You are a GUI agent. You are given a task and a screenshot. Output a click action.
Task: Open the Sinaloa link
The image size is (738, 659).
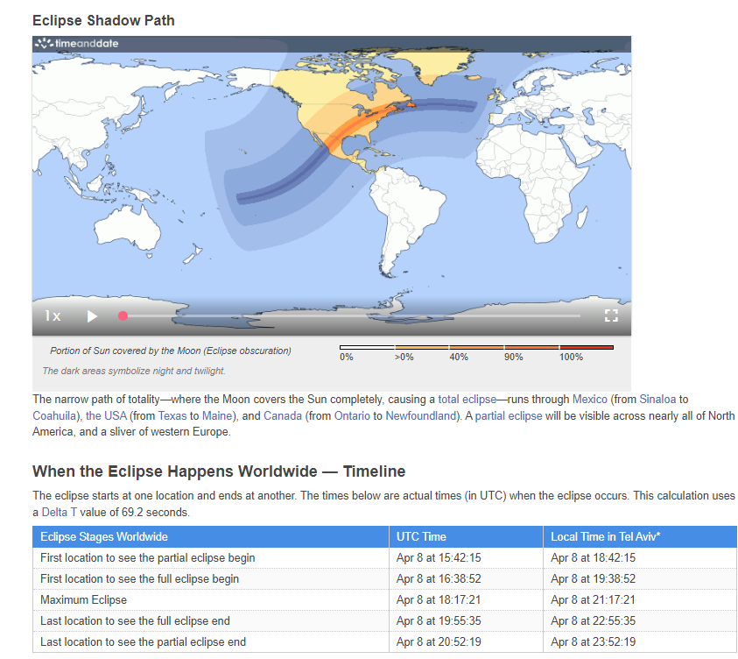click(x=657, y=400)
